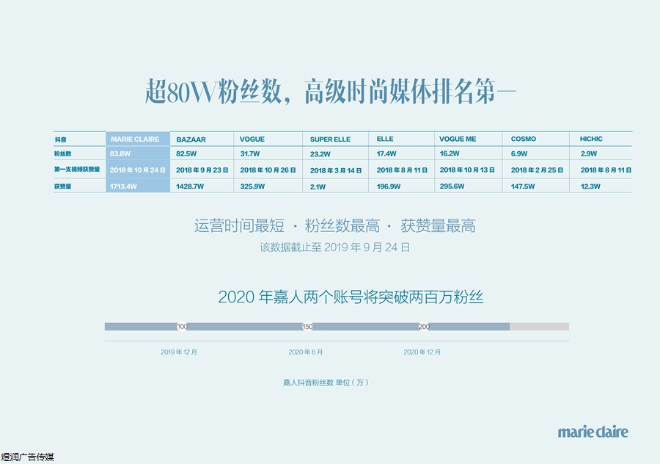Click the 2020年嘉人两个账号 subtitle
This screenshot has width=660, height=464.
coord(351,297)
